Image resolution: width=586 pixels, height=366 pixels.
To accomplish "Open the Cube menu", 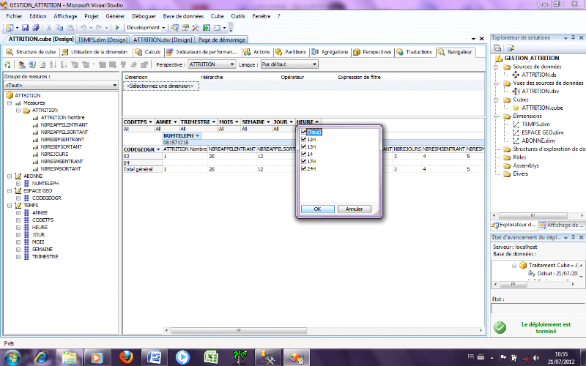I will click(216, 15).
